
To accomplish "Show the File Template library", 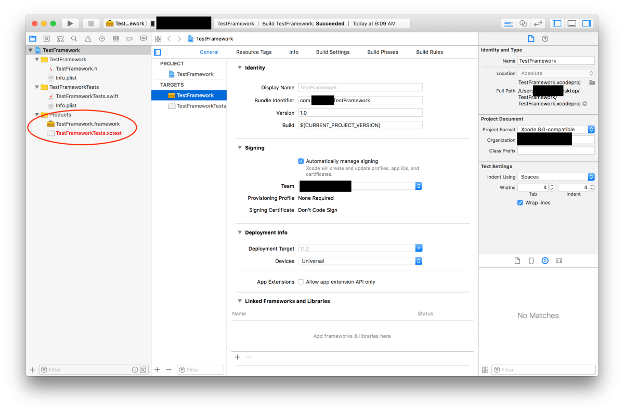I will pos(517,260).
